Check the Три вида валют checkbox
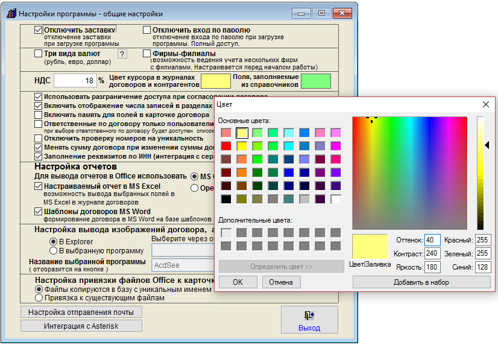The height and width of the screenshot is (345, 498). click(39, 54)
